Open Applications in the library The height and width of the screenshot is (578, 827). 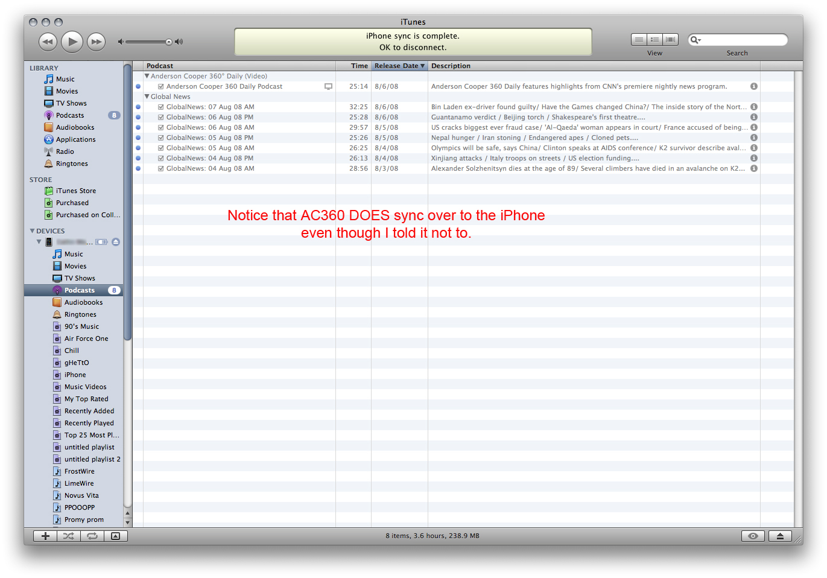[75, 139]
